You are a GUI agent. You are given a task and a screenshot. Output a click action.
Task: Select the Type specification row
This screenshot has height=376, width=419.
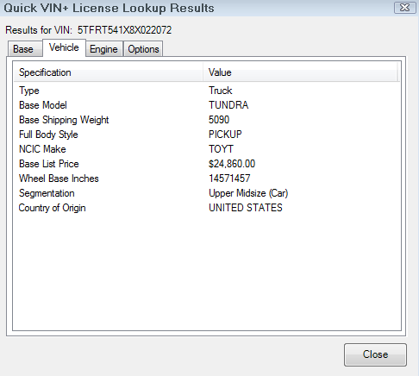click(x=207, y=91)
